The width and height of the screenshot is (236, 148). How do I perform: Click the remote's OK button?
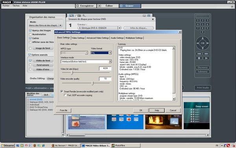click(x=203, y=43)
